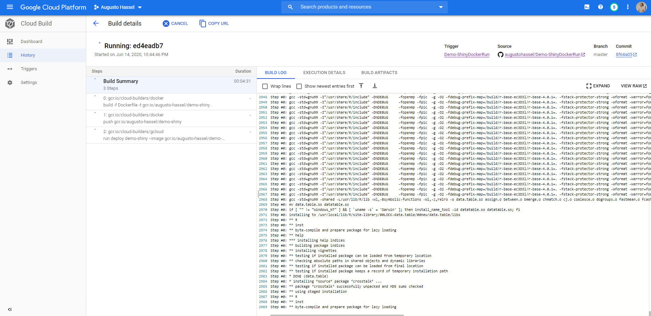Click the project selector dots icon
651x316 pixels.
click(97, 7)
